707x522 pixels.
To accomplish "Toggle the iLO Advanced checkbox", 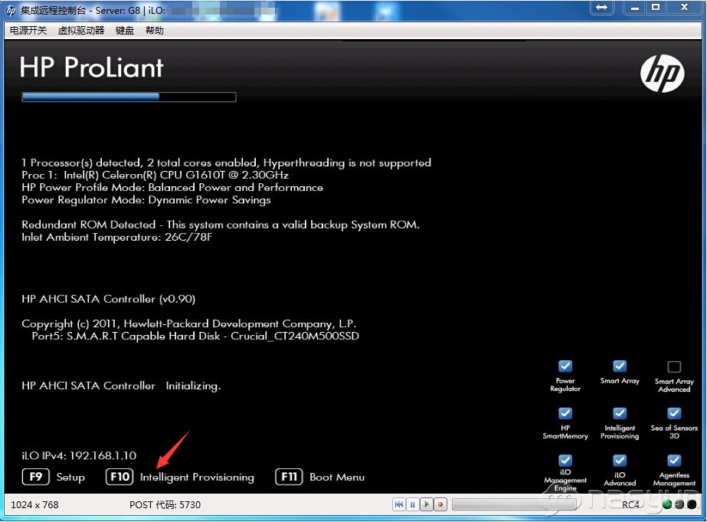I will (620, 460).
